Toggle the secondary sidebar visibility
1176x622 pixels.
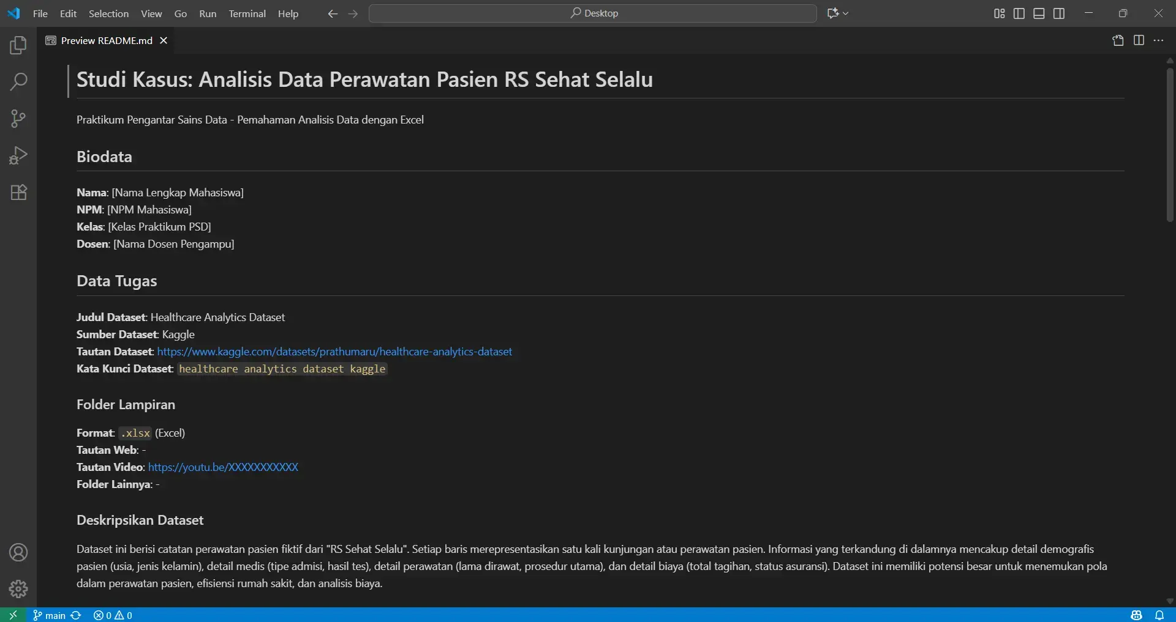coord(1059,13)
